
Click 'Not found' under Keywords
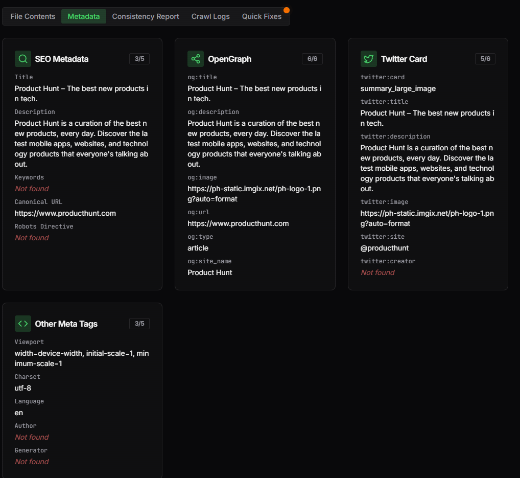pos(32,189)
